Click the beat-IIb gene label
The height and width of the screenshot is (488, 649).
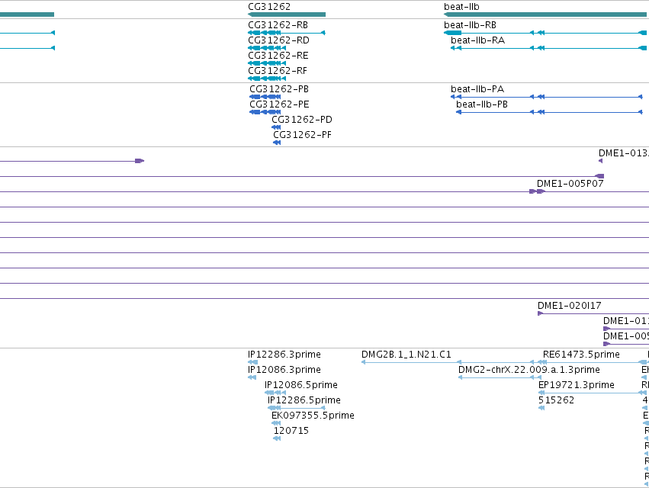point(461,7)
